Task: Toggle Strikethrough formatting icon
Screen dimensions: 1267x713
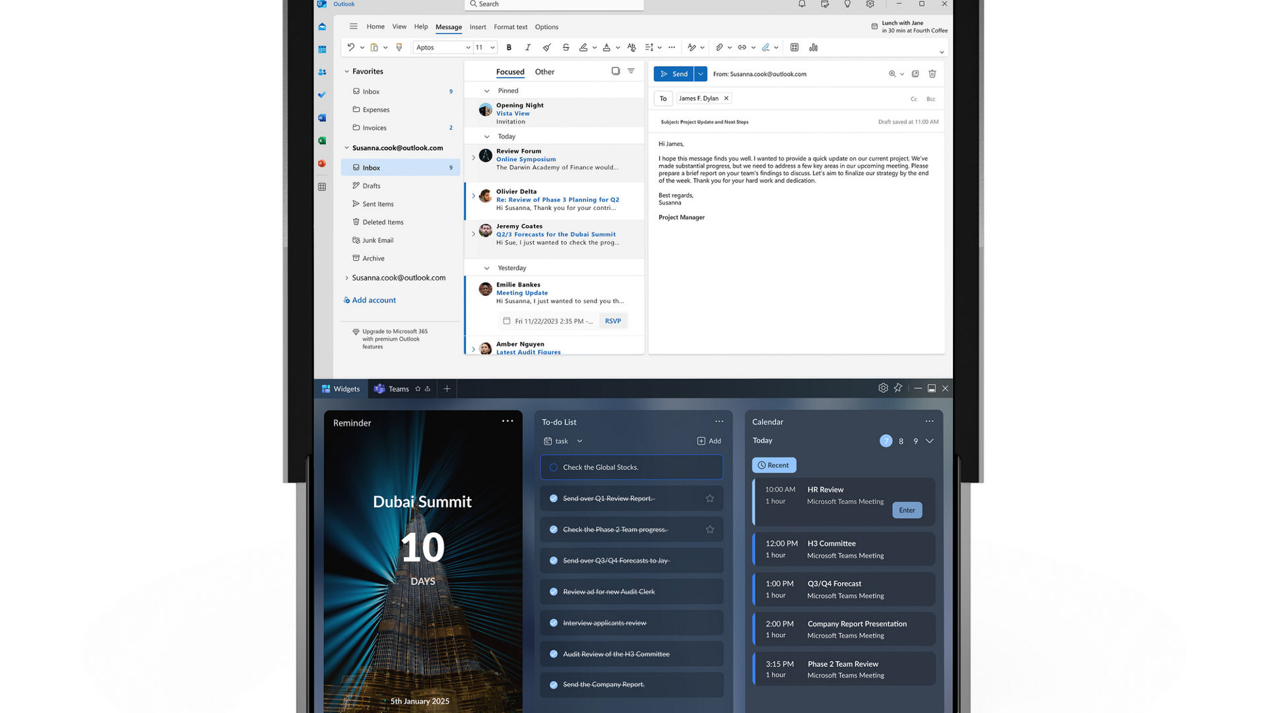Action: point(566,48)
